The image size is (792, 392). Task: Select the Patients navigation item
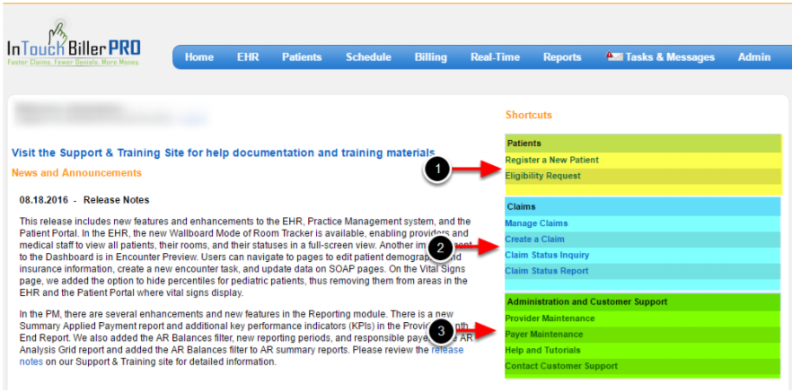coord(301,57)
